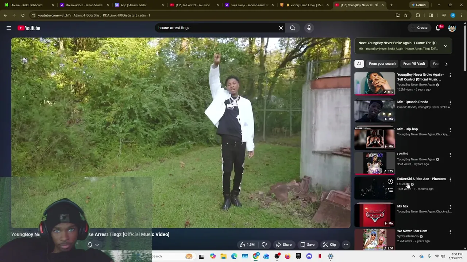
Task: Open the Graffiti video title
Action: [402, 154]
